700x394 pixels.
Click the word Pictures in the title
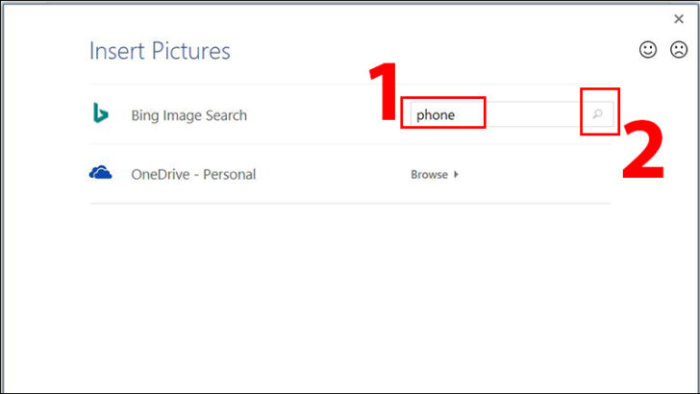[x=191, y=50]
